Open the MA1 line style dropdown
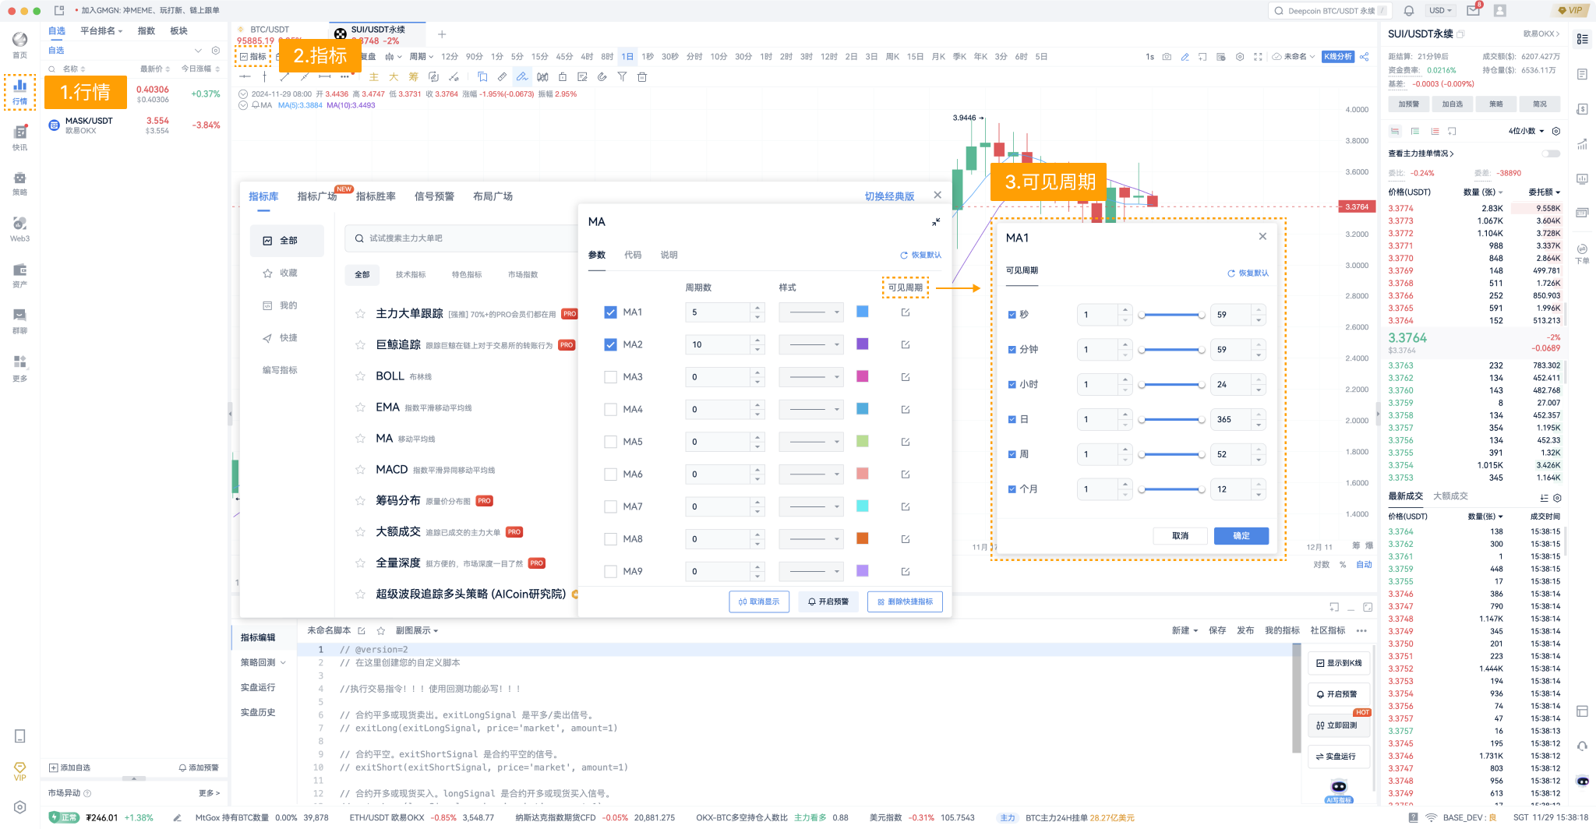1596x829 pixels. point(811,312)
